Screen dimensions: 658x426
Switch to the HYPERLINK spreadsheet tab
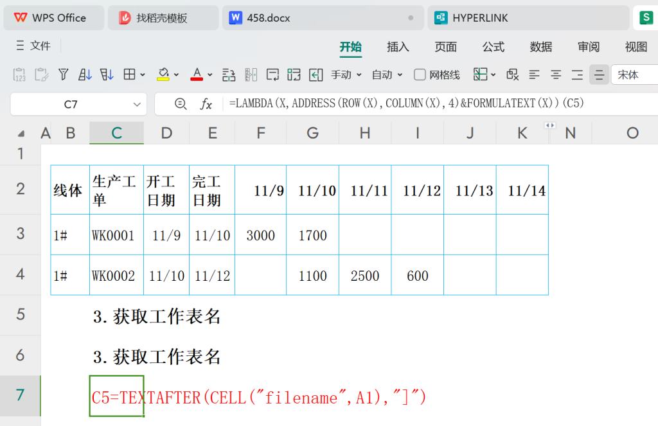tap(528, 17)
